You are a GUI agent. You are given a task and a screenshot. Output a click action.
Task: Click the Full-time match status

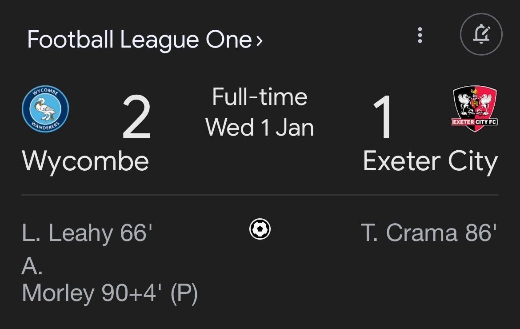(260, 97)
